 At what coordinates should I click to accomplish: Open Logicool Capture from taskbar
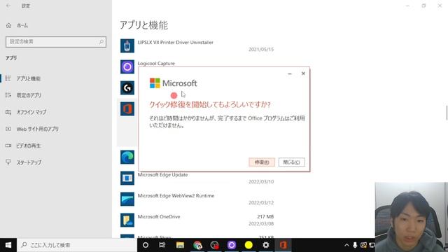pos(232,245)
